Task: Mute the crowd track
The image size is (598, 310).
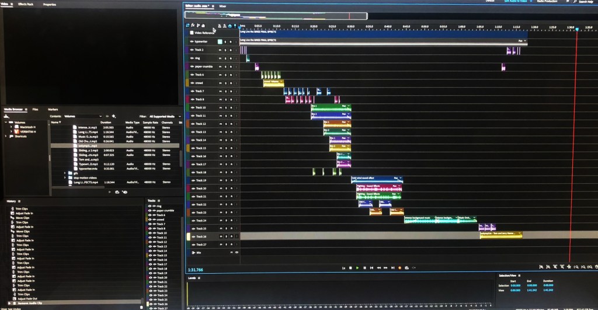Action: pyautogui.click(x=220, y=83)
